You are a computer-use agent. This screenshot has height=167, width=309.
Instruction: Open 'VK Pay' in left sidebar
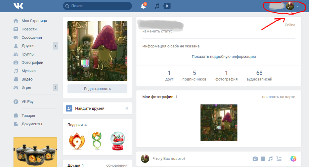tap(27, 102)
